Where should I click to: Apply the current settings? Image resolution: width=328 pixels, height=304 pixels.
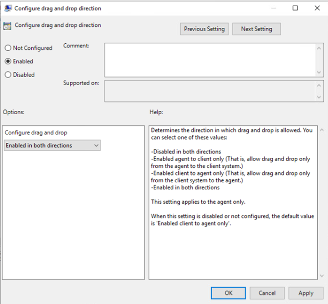point(306,293)
